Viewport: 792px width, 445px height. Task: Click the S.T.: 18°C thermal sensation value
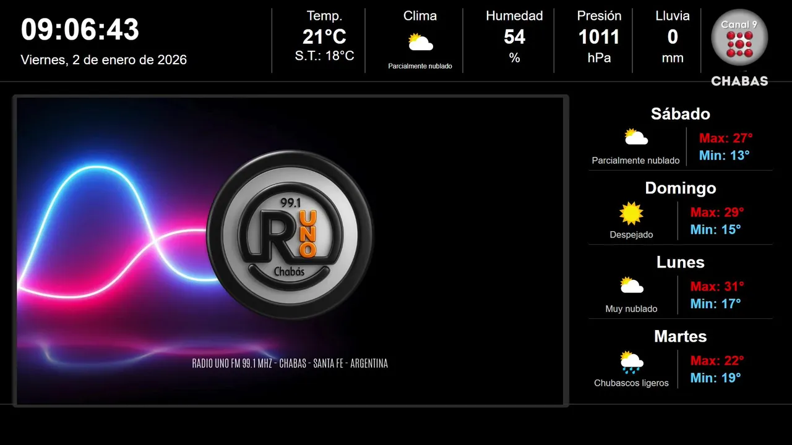tap(324, 56)
